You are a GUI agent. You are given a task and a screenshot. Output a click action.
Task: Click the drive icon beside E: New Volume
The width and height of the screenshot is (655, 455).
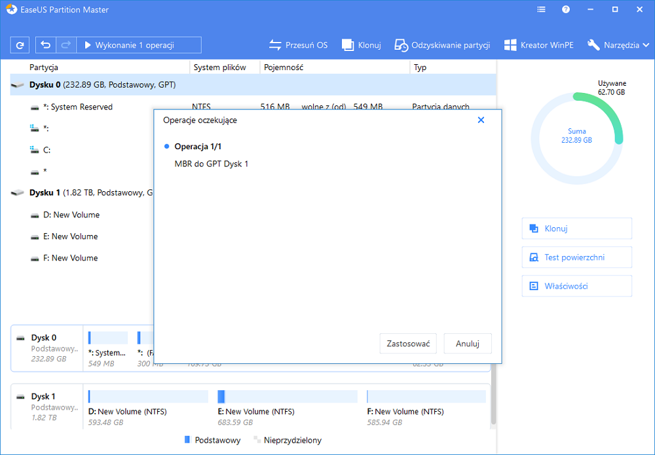coord(35,237)
